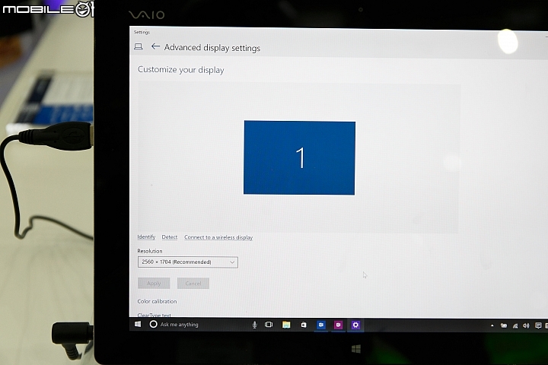Viewport: 548px width, 365px height.
Task: Click the Apply button
Action: (x=154, y=284)
